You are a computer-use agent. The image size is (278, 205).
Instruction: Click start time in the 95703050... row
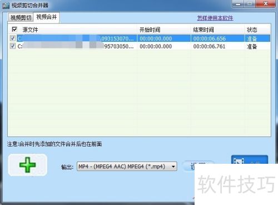156,46
